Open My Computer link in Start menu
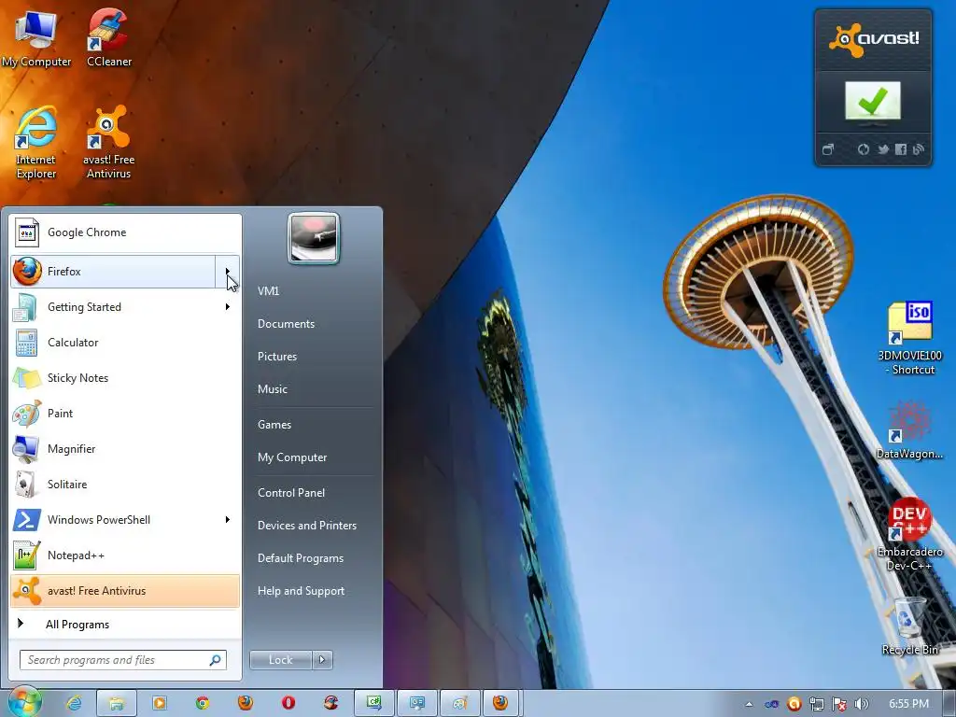This screenshot has width=956, height=717. tap(292, 457)
